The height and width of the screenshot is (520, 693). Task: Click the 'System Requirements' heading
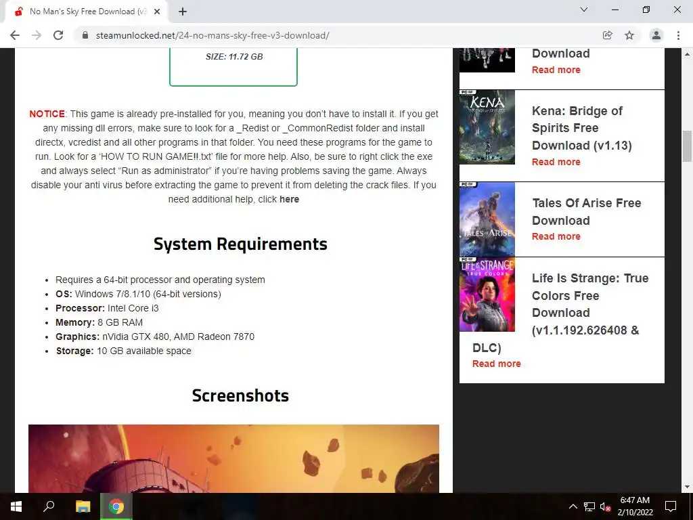[x=240, y=244]
